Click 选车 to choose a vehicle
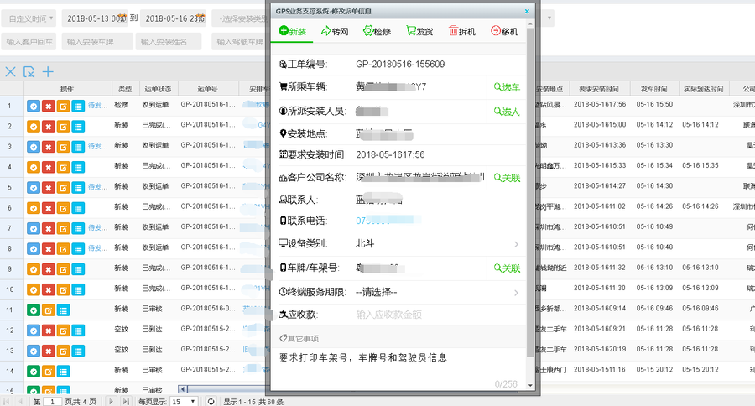Viewport: 755px width, 406px height. click(x=507, y=87)
